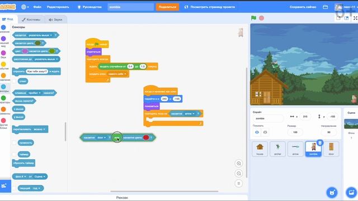This screenshot has height=201, width=358.
Task: Open the Редактировать menu
Action: click(x=58, y=7)
